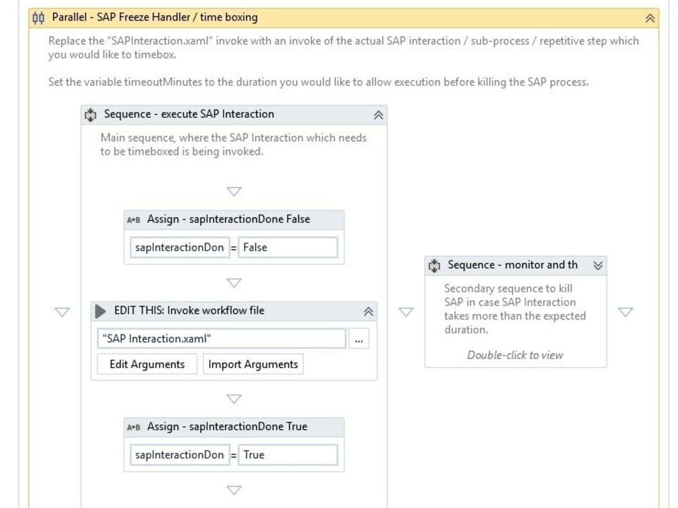This screenshot has width=678, height=508.
Task: Click the True value field
Action: (288, 455)
